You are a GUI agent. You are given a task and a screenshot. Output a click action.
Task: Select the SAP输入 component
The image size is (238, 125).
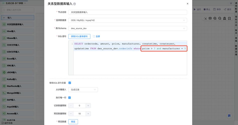tap(18, 100)
